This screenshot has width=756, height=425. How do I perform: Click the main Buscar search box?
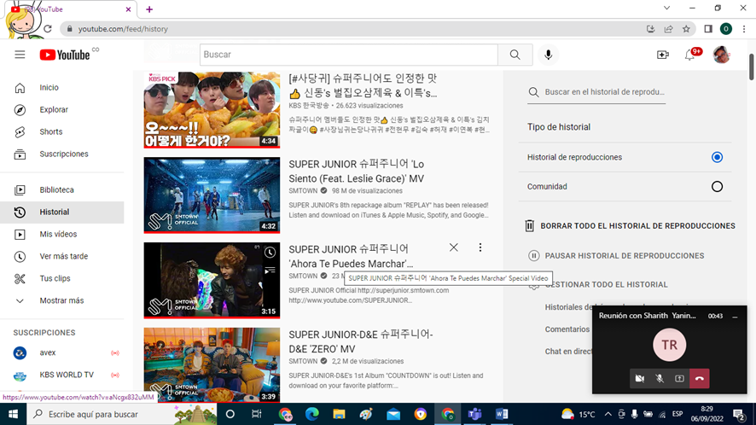tap(349, 55)
